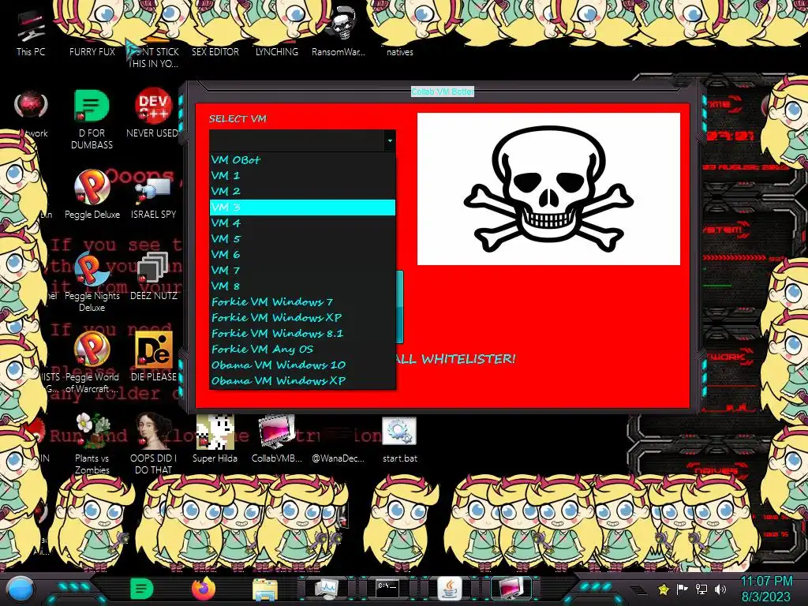The height and width of the screenshot is (606, 808).
Task: Pick VM 8 from the list
Action: tap(302, 286)
